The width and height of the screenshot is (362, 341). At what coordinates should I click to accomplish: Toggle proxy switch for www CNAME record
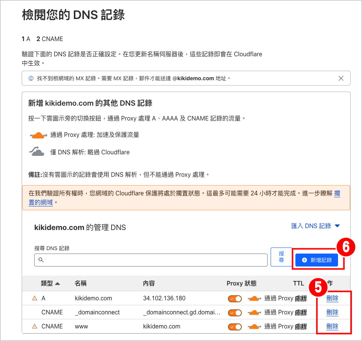click(235, 327)
